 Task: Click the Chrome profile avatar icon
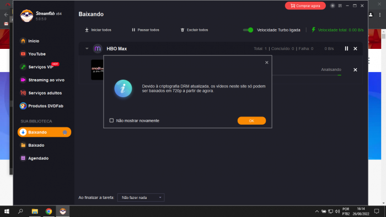(371, 15)
